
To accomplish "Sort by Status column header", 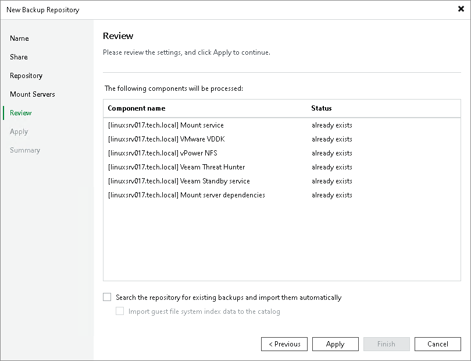I will [x=322, y=108].
